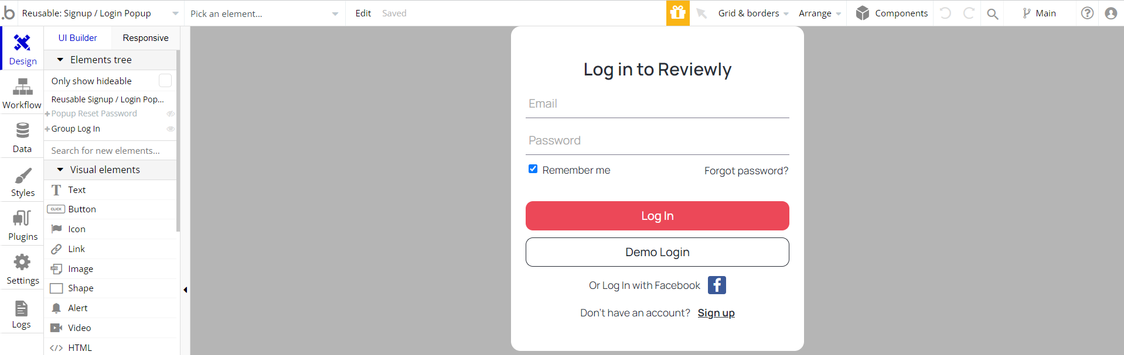
Task: Open the Pick an element dropdown
Action: coord(264,13)
